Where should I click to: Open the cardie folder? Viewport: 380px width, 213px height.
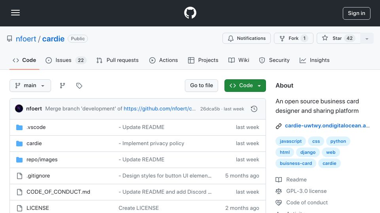[x=34, y=144]
